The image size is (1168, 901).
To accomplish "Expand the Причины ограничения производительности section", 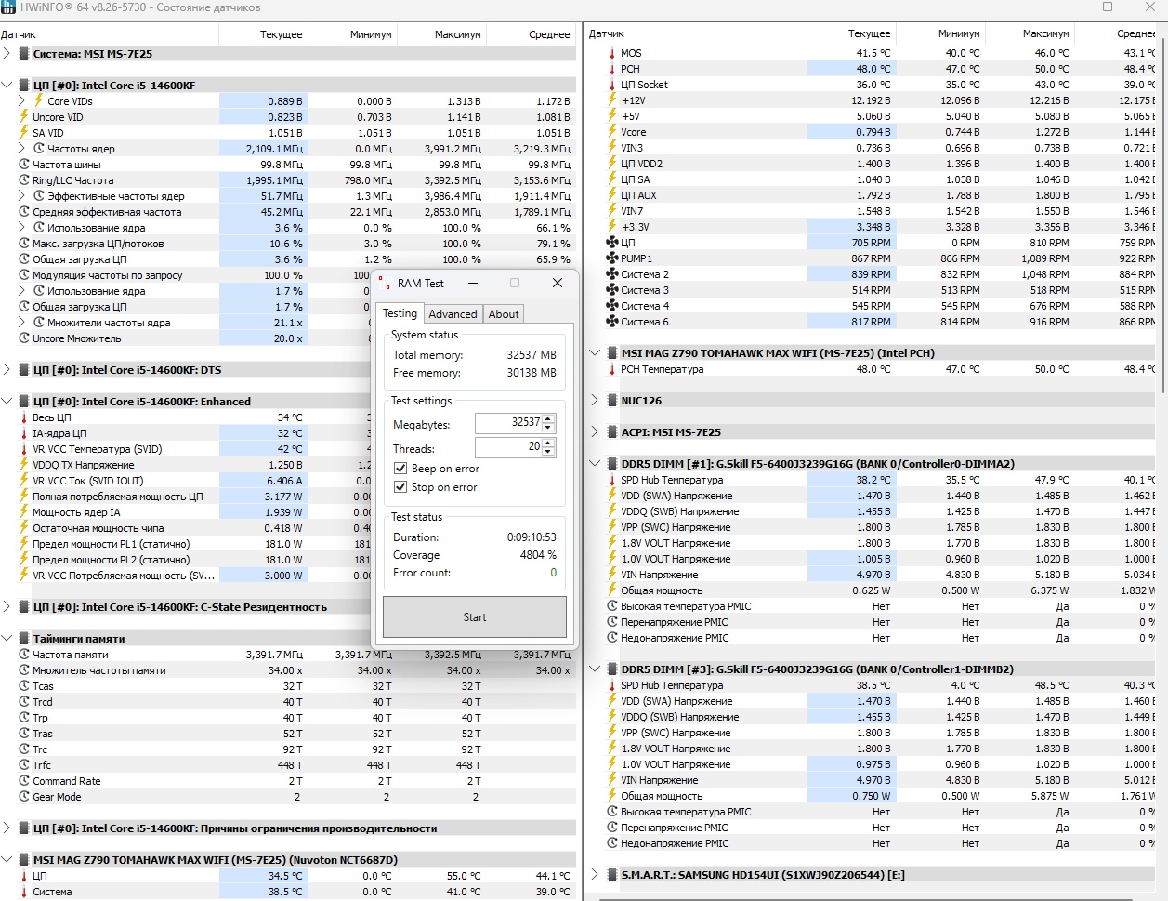I will (x=7, y=828).
